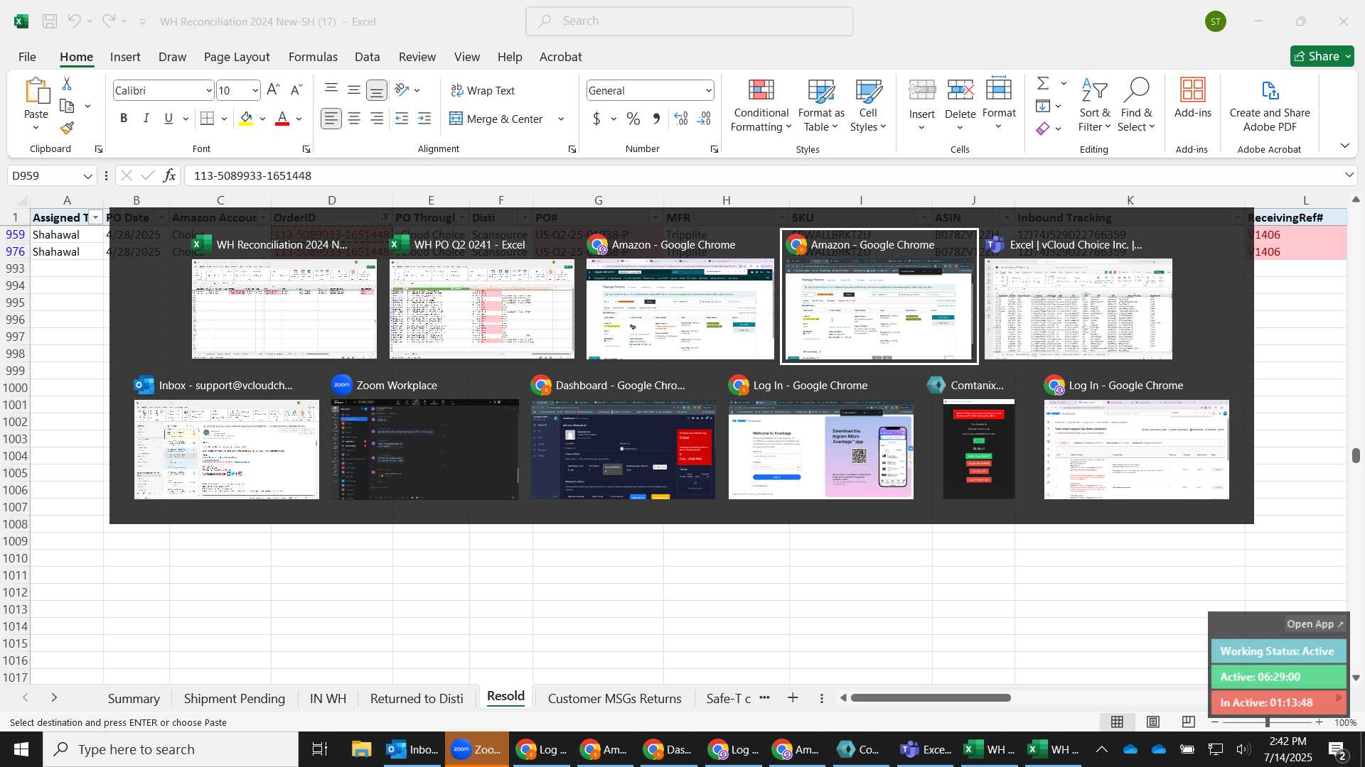Click the Share button
The height and width of the screenshot is (767, 1365).
point(1322,56)
